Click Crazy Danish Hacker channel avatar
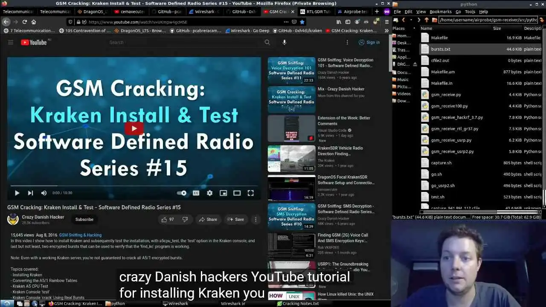 (x=13, y=219)
